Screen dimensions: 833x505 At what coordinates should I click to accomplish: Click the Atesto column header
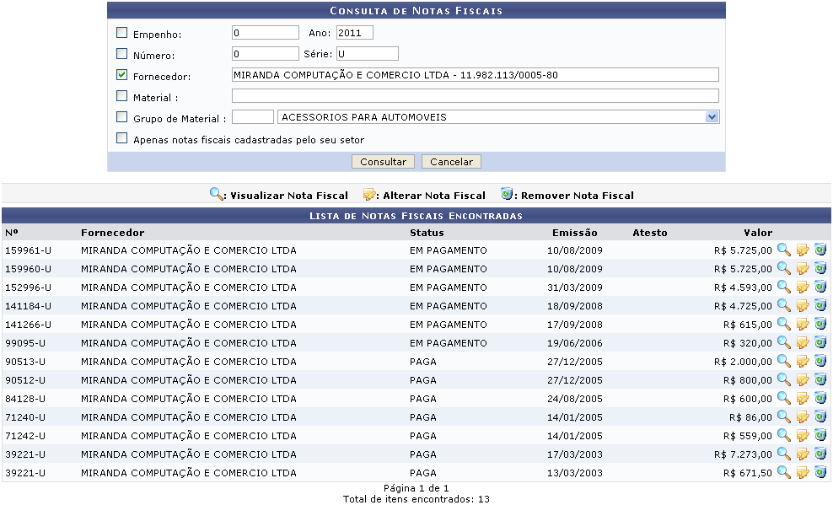pos(650,233)
